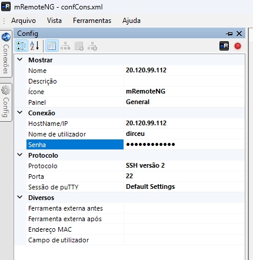Image resolution: width=253 pixels, height=260 pixels.
Task: Show the Properties page icon
Action: (52, 46)
